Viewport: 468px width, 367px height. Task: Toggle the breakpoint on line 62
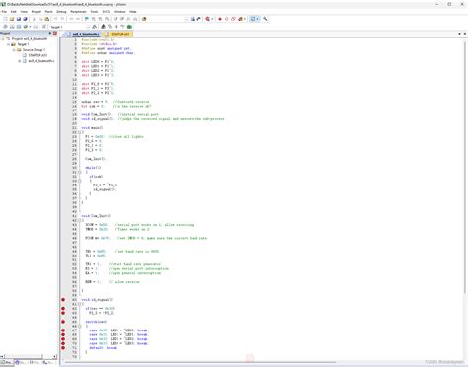click(63, 309)
